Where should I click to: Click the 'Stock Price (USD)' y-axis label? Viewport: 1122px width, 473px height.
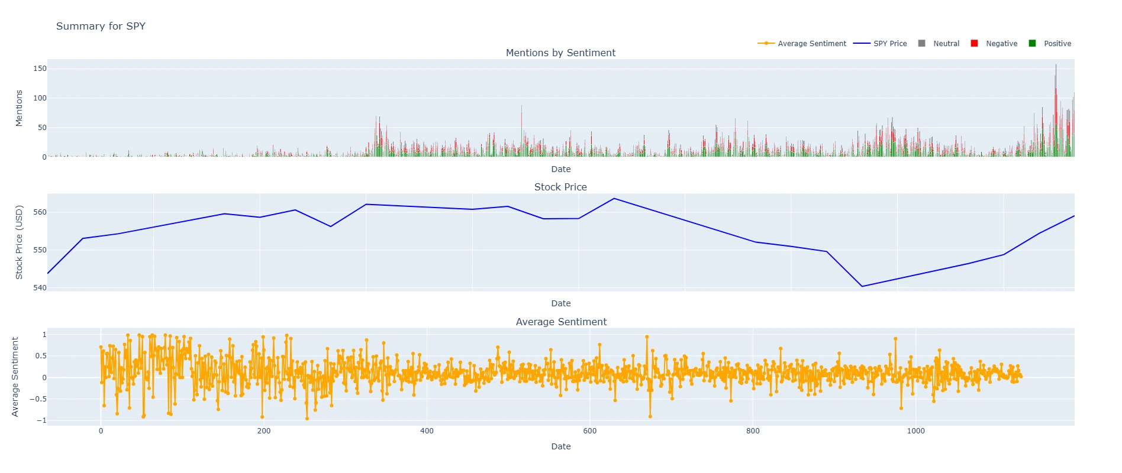click(x=19, y=242)
